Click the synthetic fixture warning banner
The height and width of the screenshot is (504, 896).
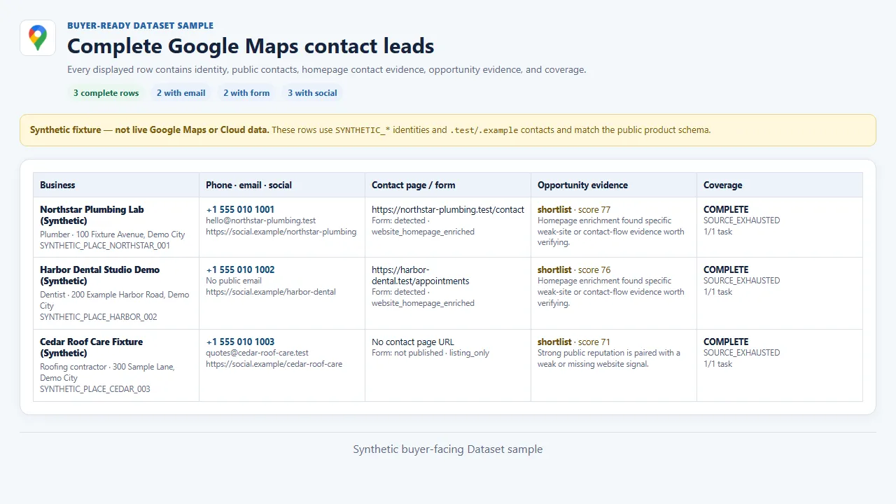(448, 130)
